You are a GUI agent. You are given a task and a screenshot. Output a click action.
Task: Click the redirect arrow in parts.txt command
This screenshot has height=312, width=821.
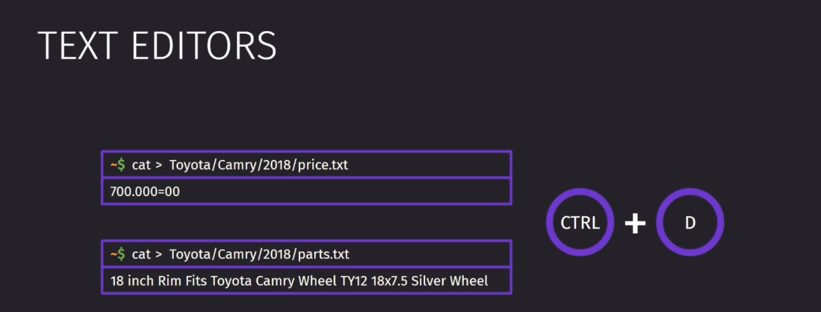pyautogui.click(x=159, y=254)
